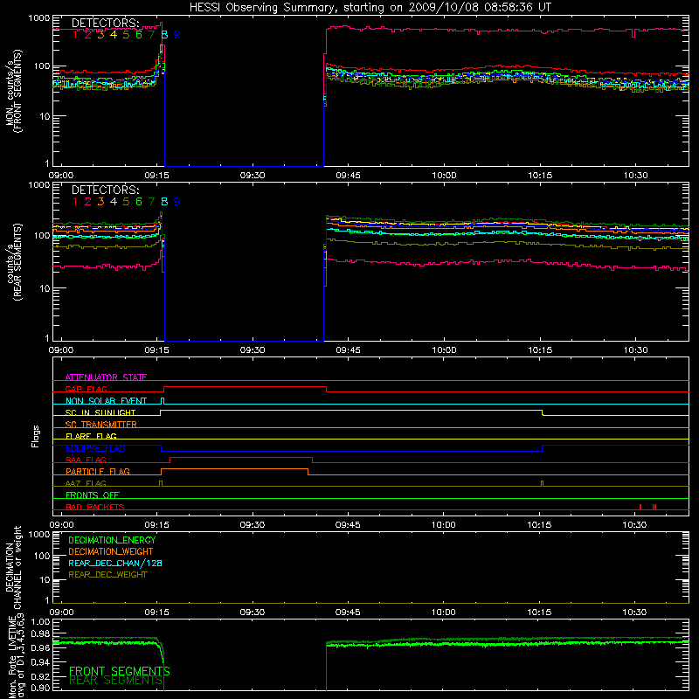The height and width of the screenshot is (699, 699).
Task: Select detector 4 in rear segments legend
Action: click(x=114, y=202)
